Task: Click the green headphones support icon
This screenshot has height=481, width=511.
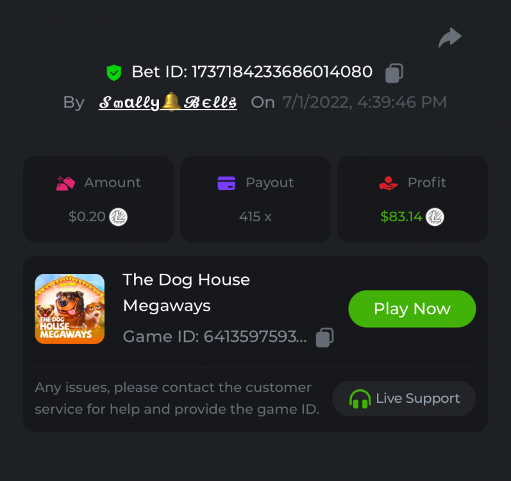Action: pyautogui.click(x=360, y=399)
